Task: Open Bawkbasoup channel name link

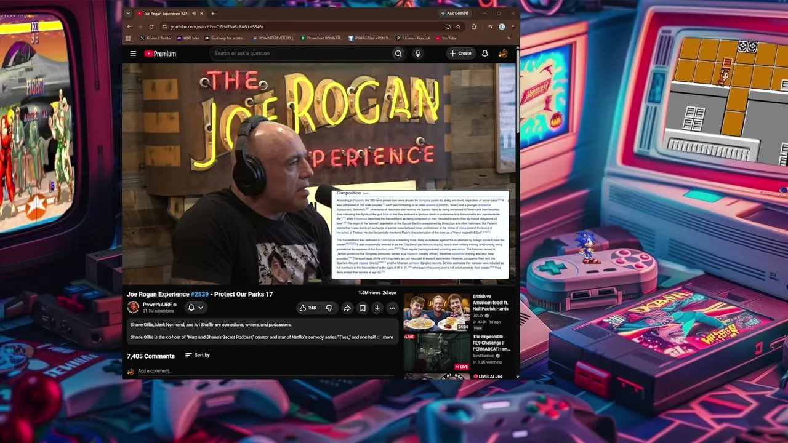Action: 484,356
